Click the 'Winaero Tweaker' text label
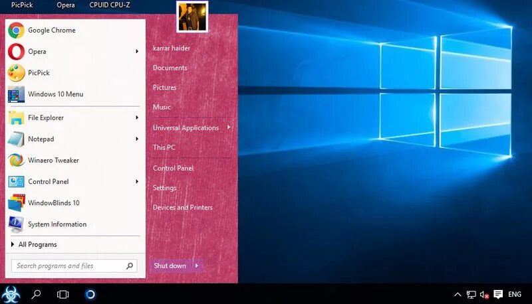 pyautogui.click(x=53, y=161)
